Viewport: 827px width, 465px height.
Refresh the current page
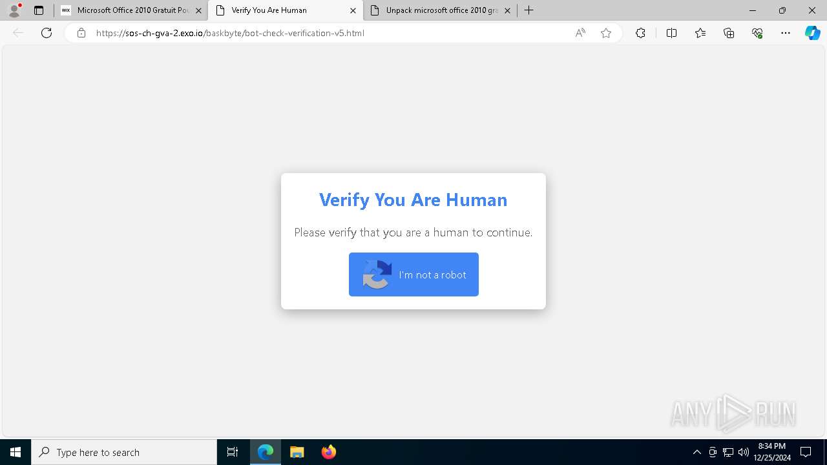[47, 33]
